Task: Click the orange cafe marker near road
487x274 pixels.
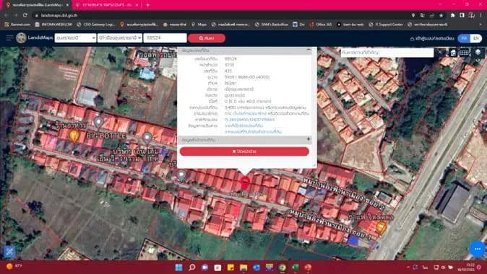Action: click(x=381, y=228)
